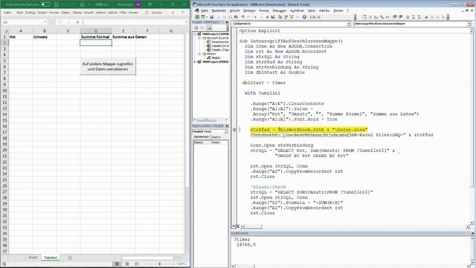Click the code window vertical scrollbar down arrow

[x=472, y=222]
